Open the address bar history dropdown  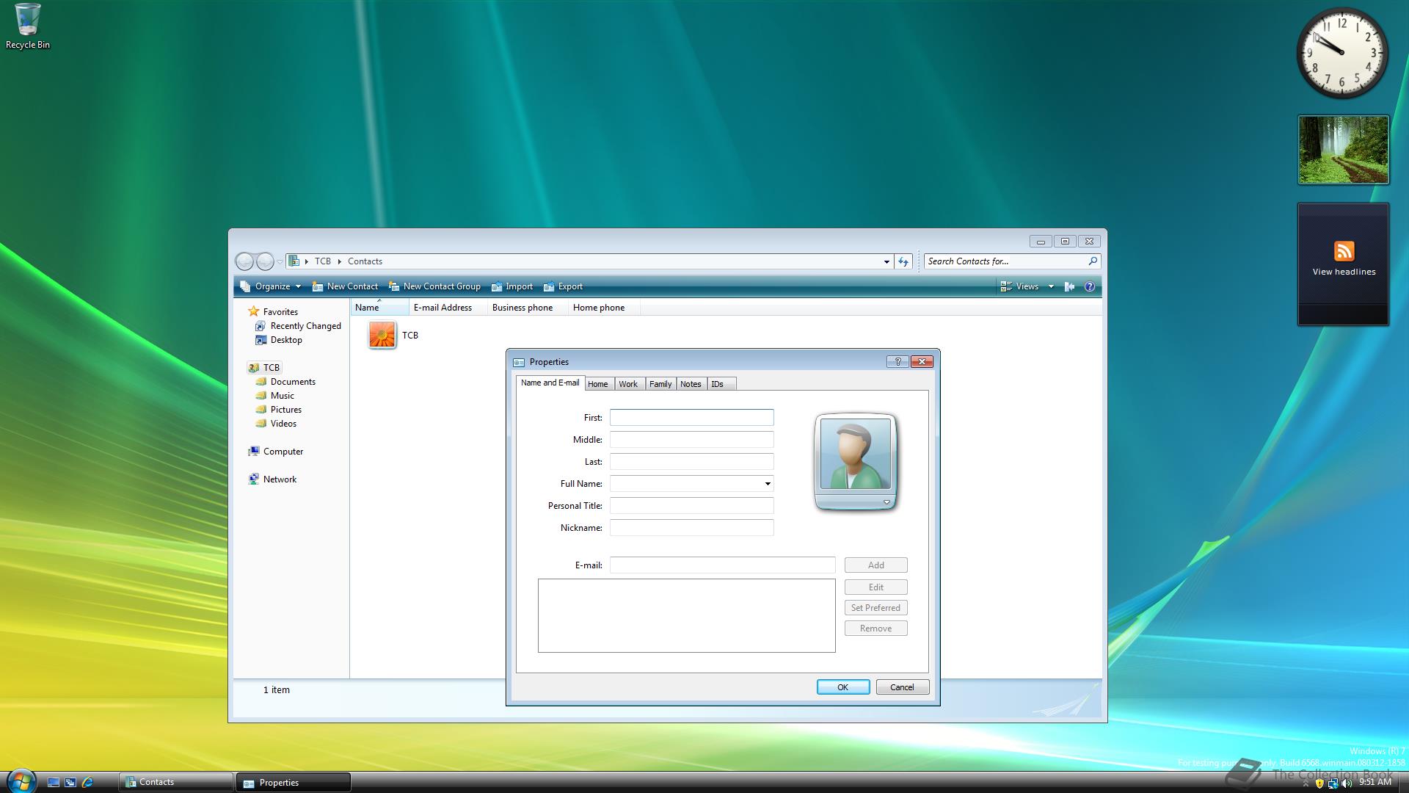[886, 261]
